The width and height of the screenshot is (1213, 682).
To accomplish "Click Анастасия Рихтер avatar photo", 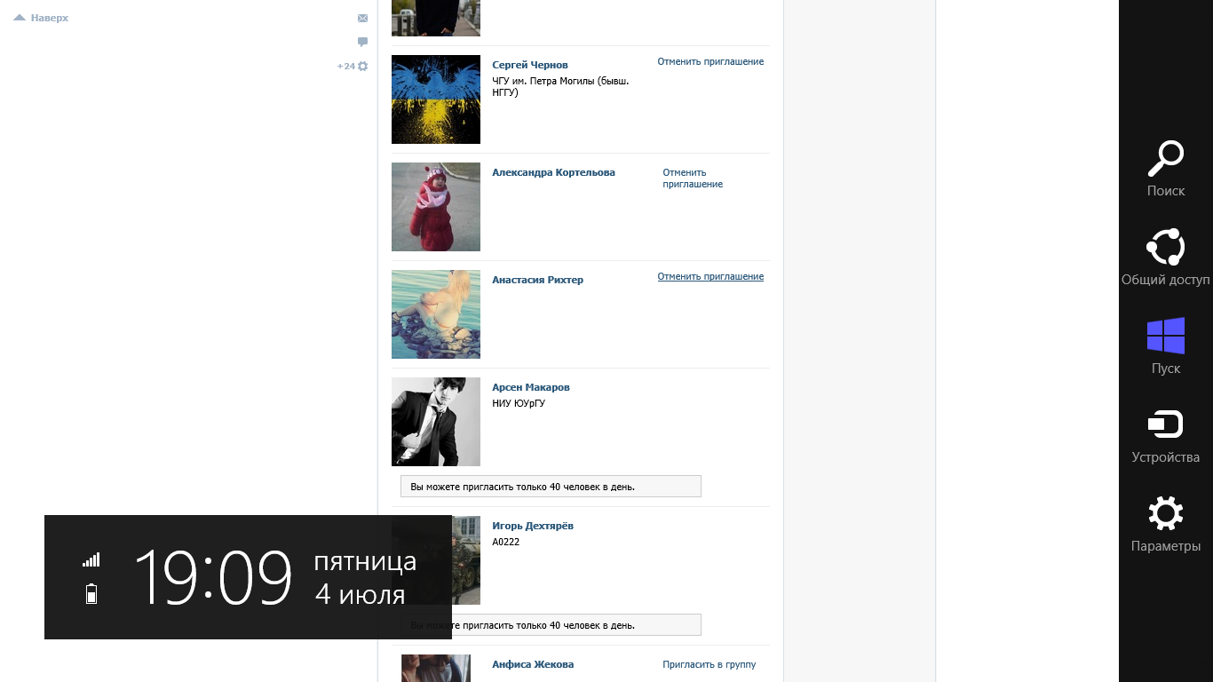I will point(436,314).
